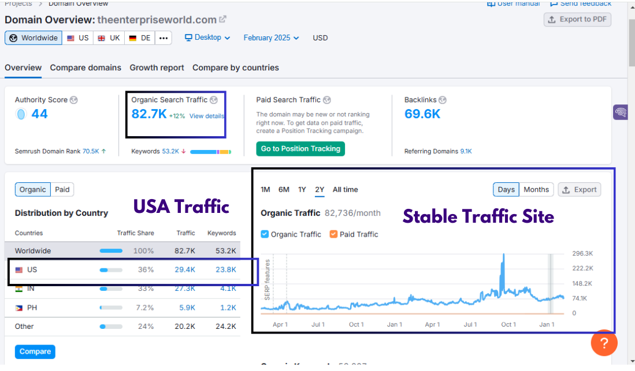635x371 pixels.
Task: Click the three-dots more countries button
Action: 164,38
